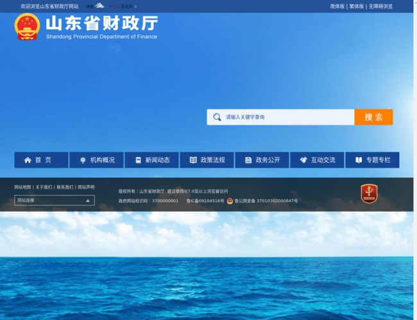This screenshot has width=417, height=320.
Task: Click the document icon beside 政务公开
Action: 248,160
